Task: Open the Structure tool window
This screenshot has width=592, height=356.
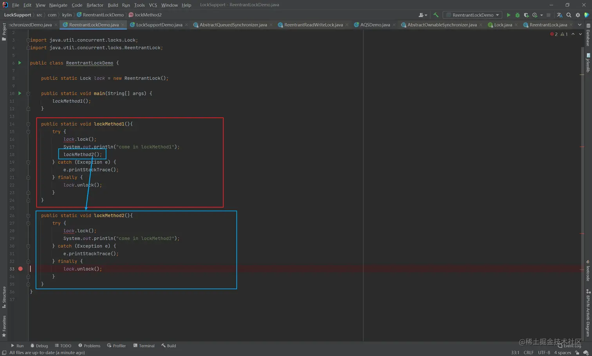Action: (x=4, y=297)
